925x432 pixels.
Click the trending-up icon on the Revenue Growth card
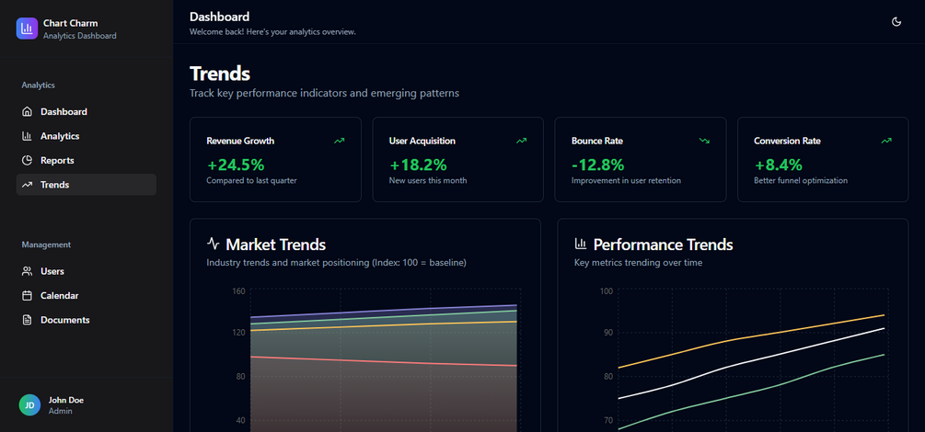coord(340,141)
